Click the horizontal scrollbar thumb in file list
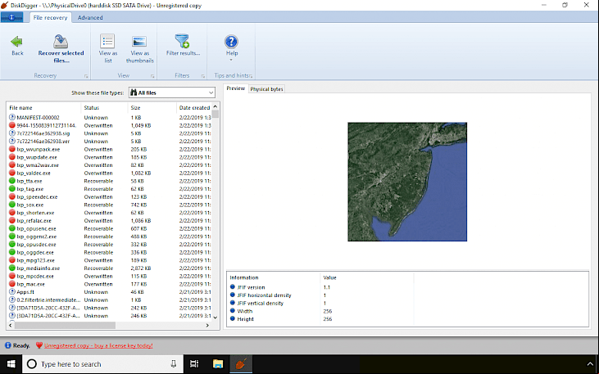 [x=65, y=326]
